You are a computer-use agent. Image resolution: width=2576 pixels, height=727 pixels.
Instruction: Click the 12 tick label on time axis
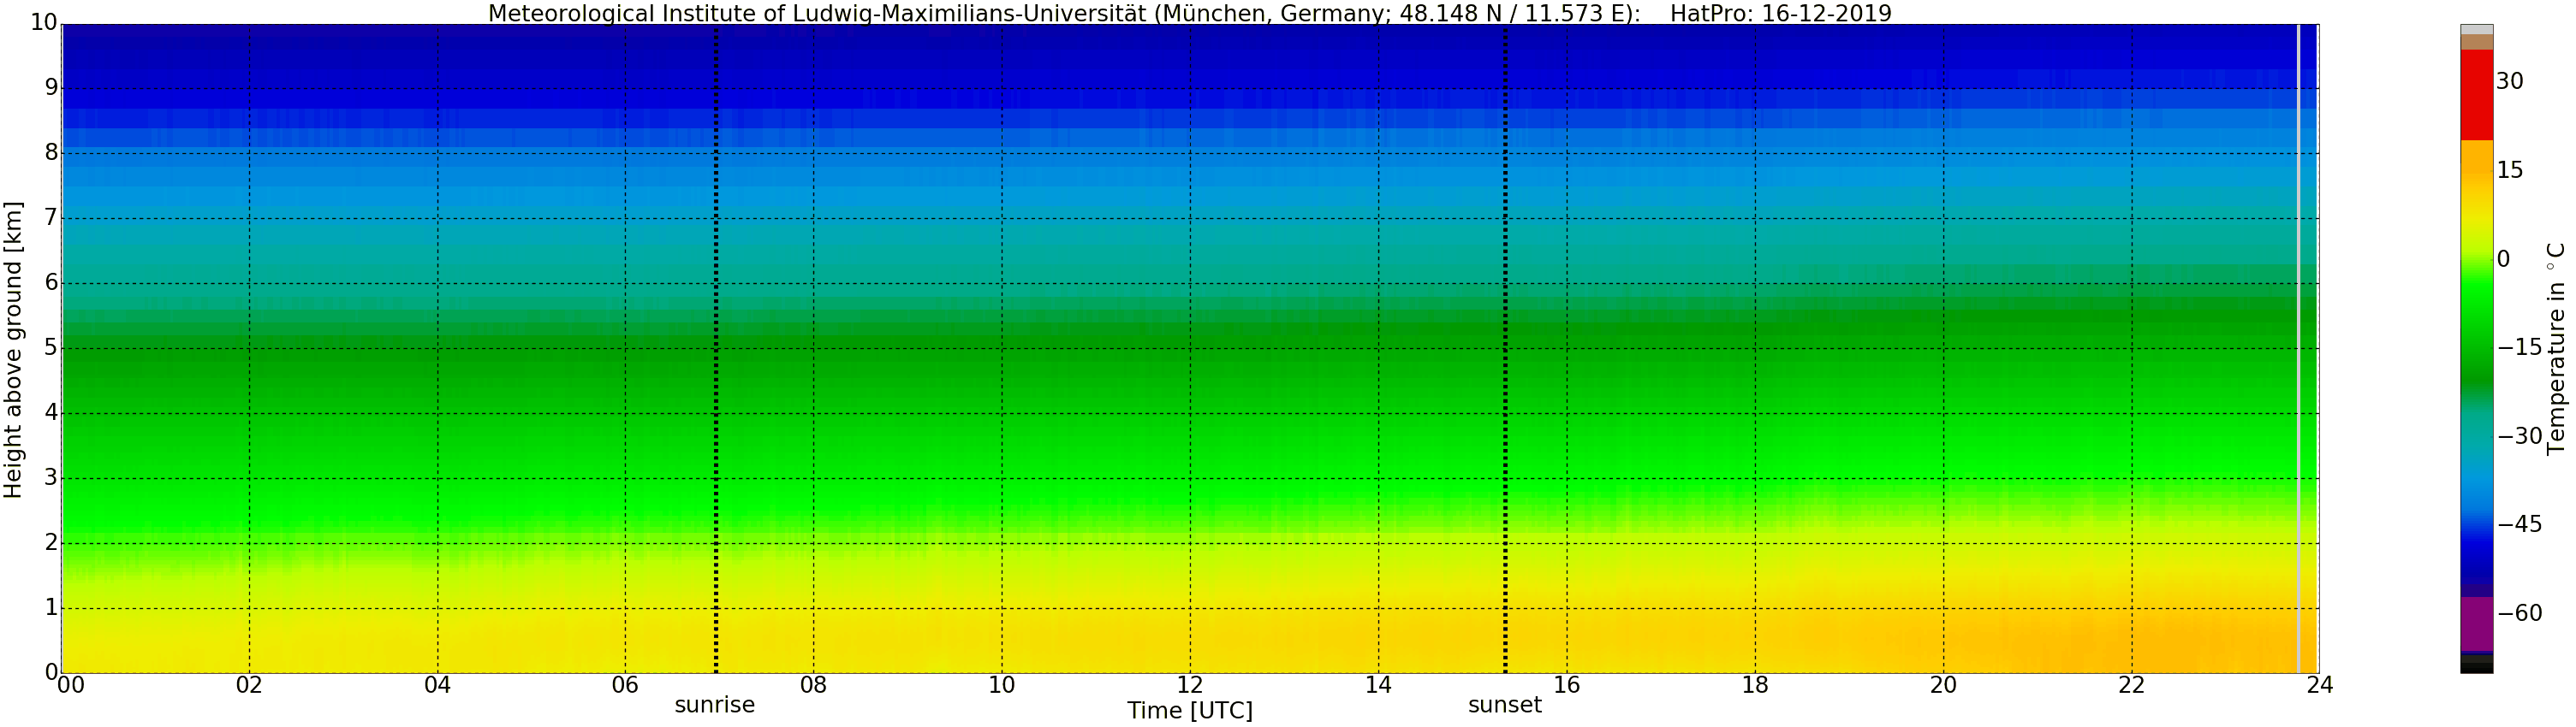pos(1189,685)
